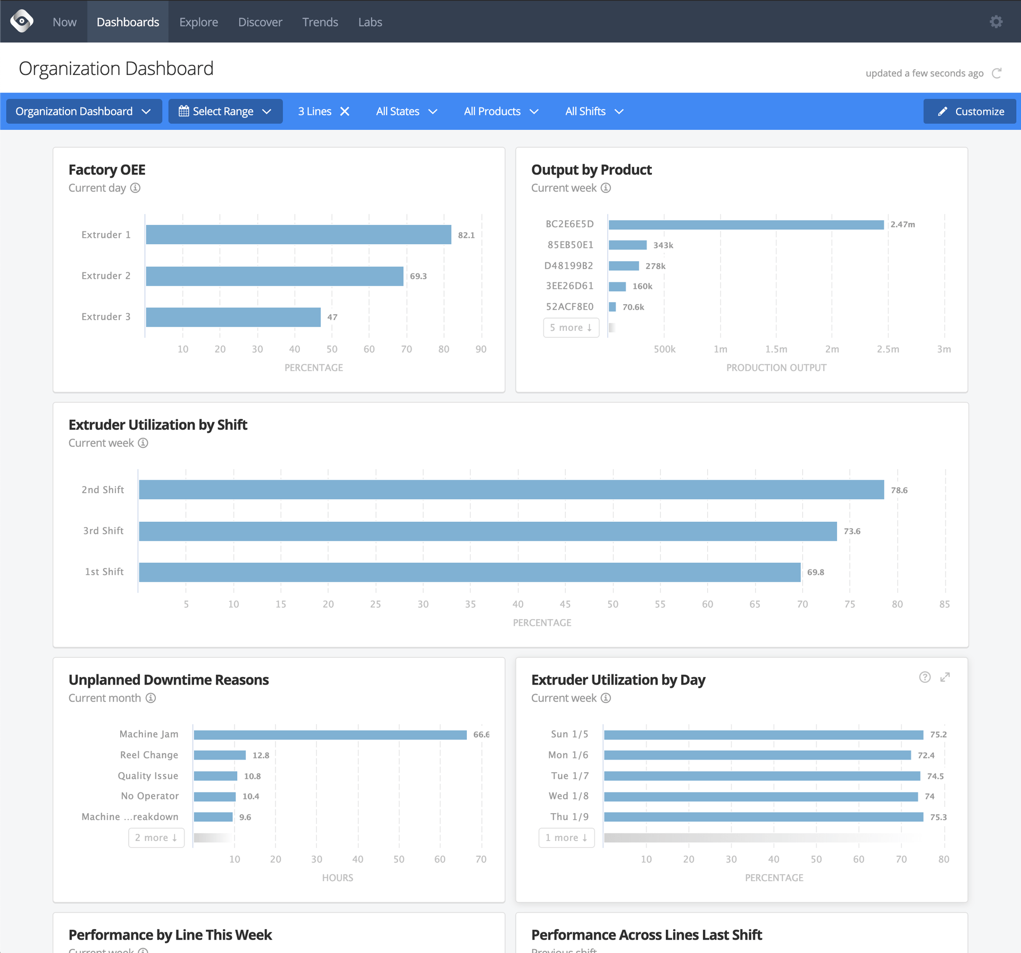Open the All Products filter dropdown
The height and width of the screenshot is (953, 1021).
pyautogui.click(x=500, y=111)
